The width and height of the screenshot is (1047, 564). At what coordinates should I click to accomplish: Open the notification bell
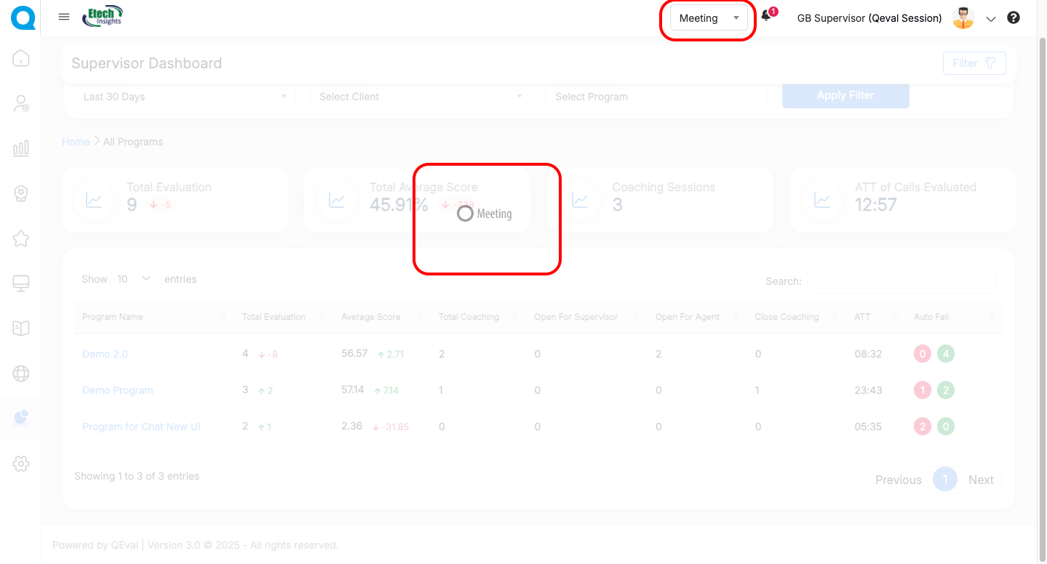766,17
